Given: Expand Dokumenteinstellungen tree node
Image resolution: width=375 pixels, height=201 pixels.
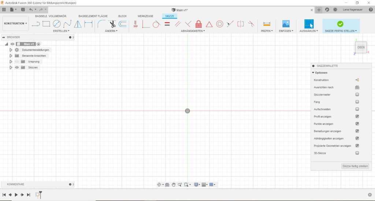Looking at the screenshot, I should [x=11, y=50].
